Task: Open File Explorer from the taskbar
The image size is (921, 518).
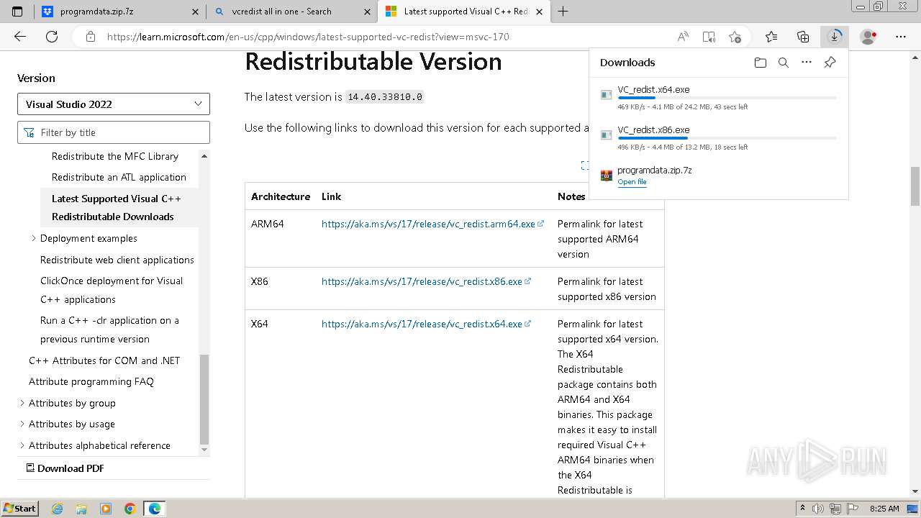Action: coord(81,509)
